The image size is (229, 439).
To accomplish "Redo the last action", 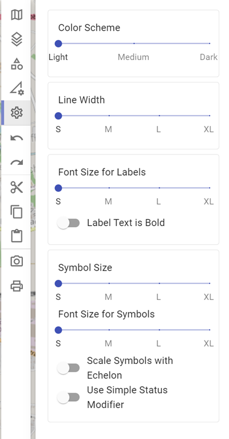I will [x=17, y=163].
